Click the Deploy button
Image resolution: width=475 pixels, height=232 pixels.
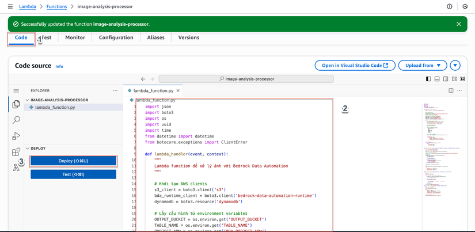(73, 161)
